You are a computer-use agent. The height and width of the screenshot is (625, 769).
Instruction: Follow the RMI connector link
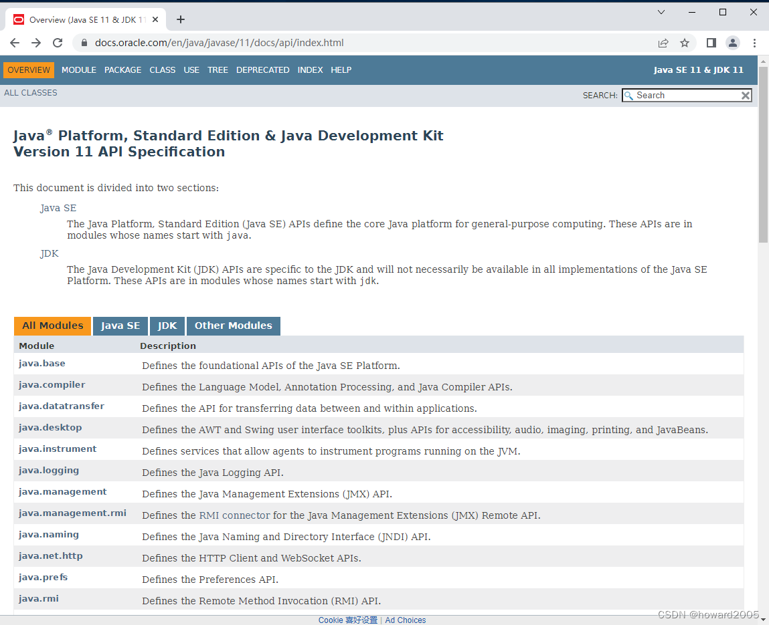[234, 515]
